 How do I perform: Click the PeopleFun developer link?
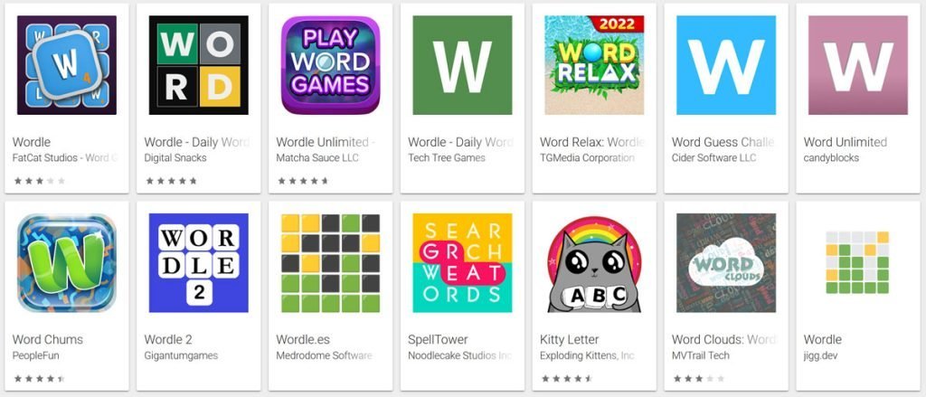click(35, 355)
